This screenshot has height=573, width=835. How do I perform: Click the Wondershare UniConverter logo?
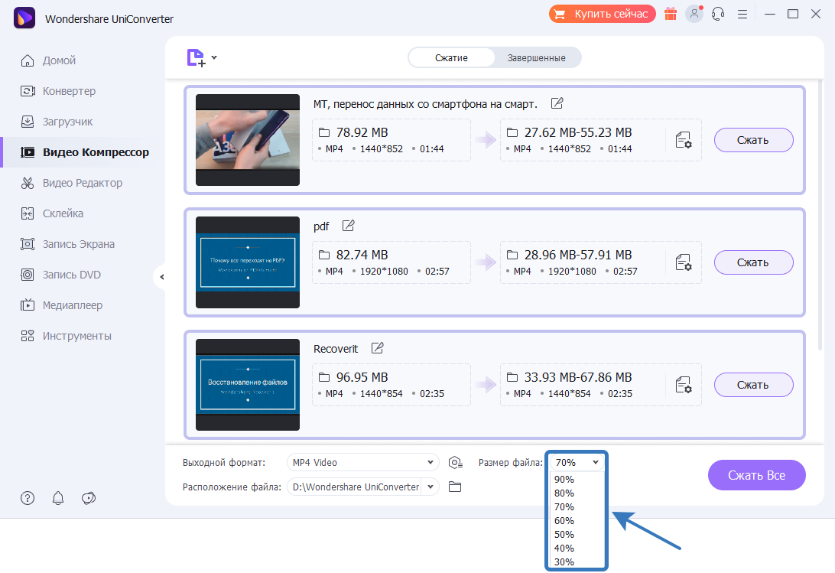tap(24, 18)
